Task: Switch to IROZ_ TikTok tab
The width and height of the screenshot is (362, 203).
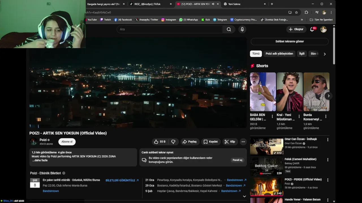Action: 151,4
